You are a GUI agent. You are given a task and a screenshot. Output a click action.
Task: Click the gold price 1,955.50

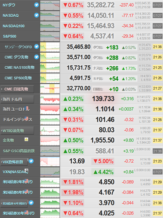(x=102, y=140)
